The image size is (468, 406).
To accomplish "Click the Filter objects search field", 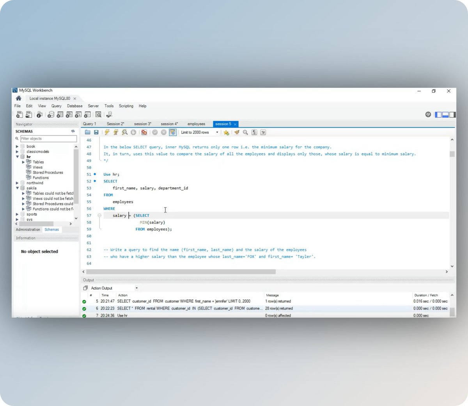I will coord(48,139).
